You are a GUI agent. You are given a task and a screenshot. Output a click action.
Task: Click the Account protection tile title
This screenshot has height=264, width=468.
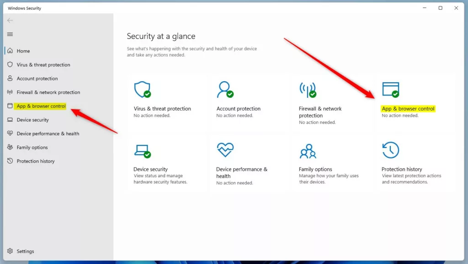coord(239,109)
